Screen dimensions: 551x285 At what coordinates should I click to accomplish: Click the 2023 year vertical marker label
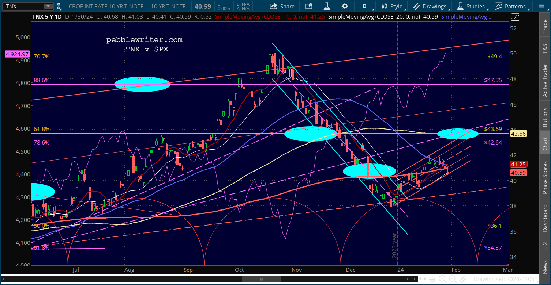click(x=394, y=246)
